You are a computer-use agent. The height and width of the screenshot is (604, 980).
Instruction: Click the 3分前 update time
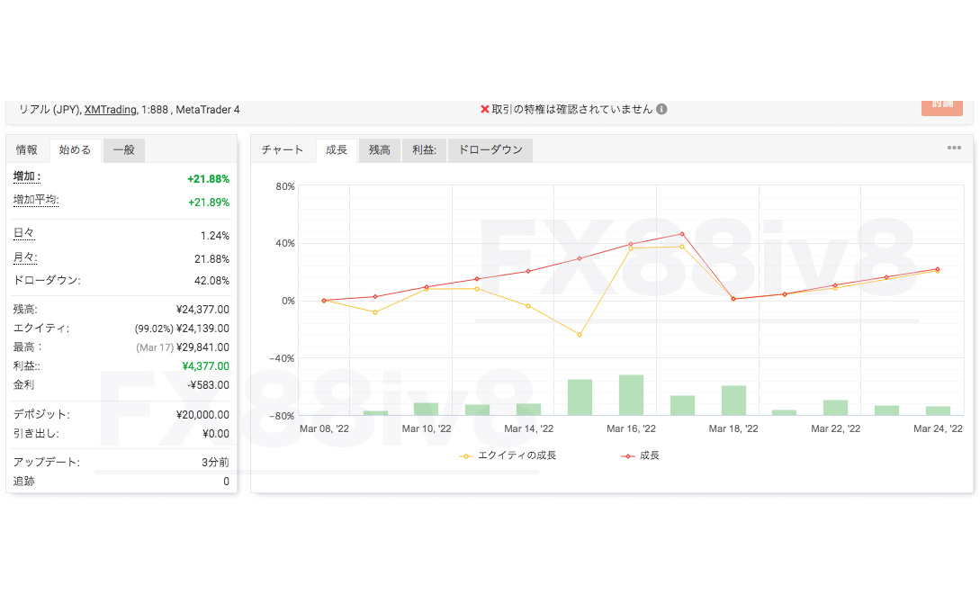(x=216, y=462)
